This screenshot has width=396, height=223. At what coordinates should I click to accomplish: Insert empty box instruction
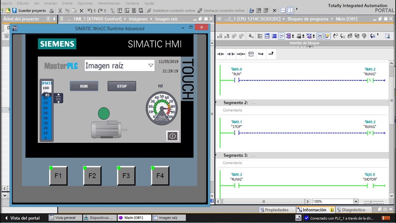[x=251, y=54]
